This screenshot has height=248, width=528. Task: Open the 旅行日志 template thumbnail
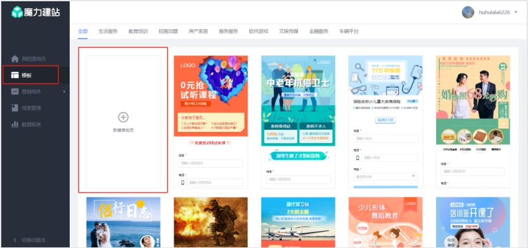pos(123,223)
